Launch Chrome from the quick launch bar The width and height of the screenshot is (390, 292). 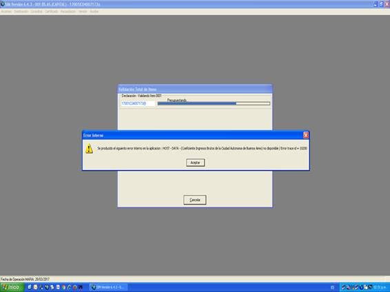63,287
